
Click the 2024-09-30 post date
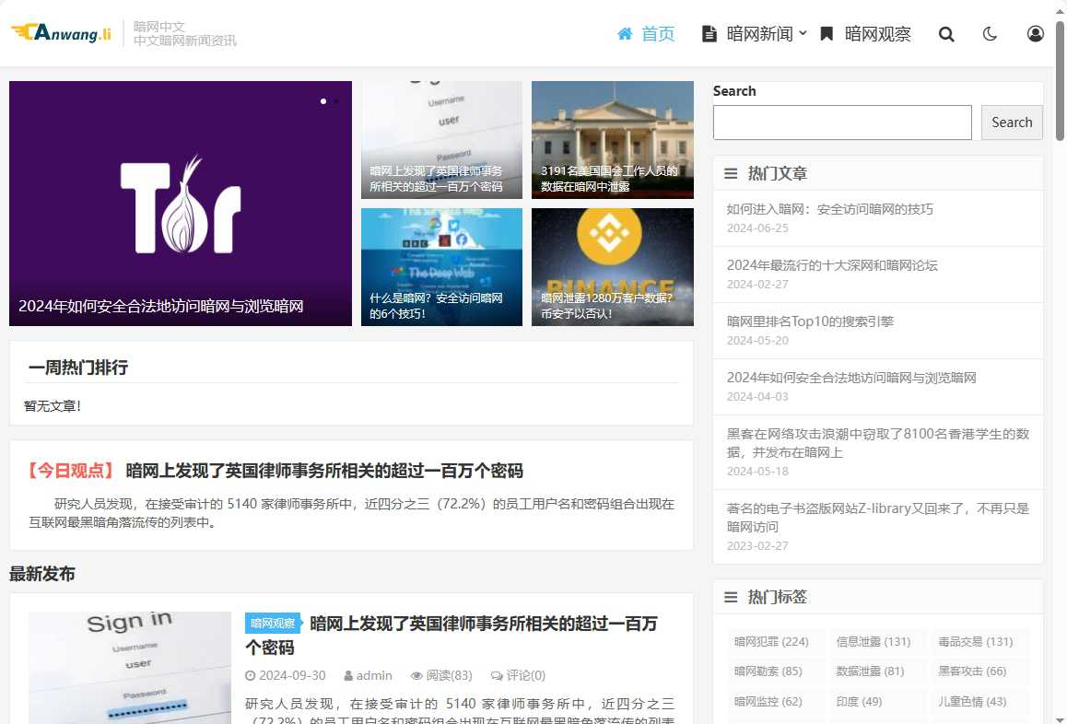point(285,676)
